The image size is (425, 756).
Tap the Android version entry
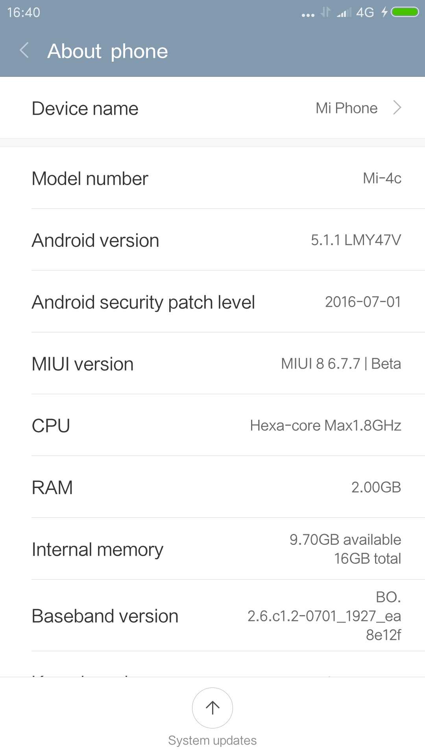coord(213,240)
